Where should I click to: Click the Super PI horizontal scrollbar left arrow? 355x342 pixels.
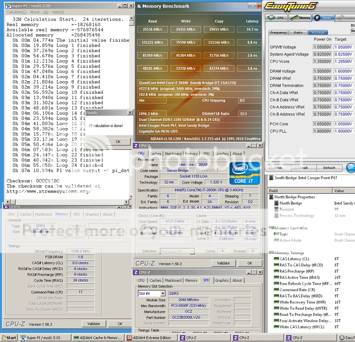(8, 202)
